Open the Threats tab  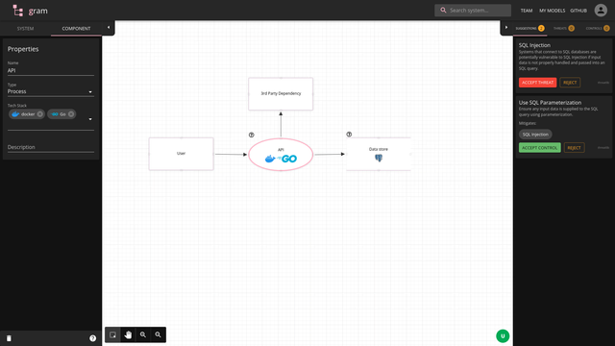click(564, 28)
